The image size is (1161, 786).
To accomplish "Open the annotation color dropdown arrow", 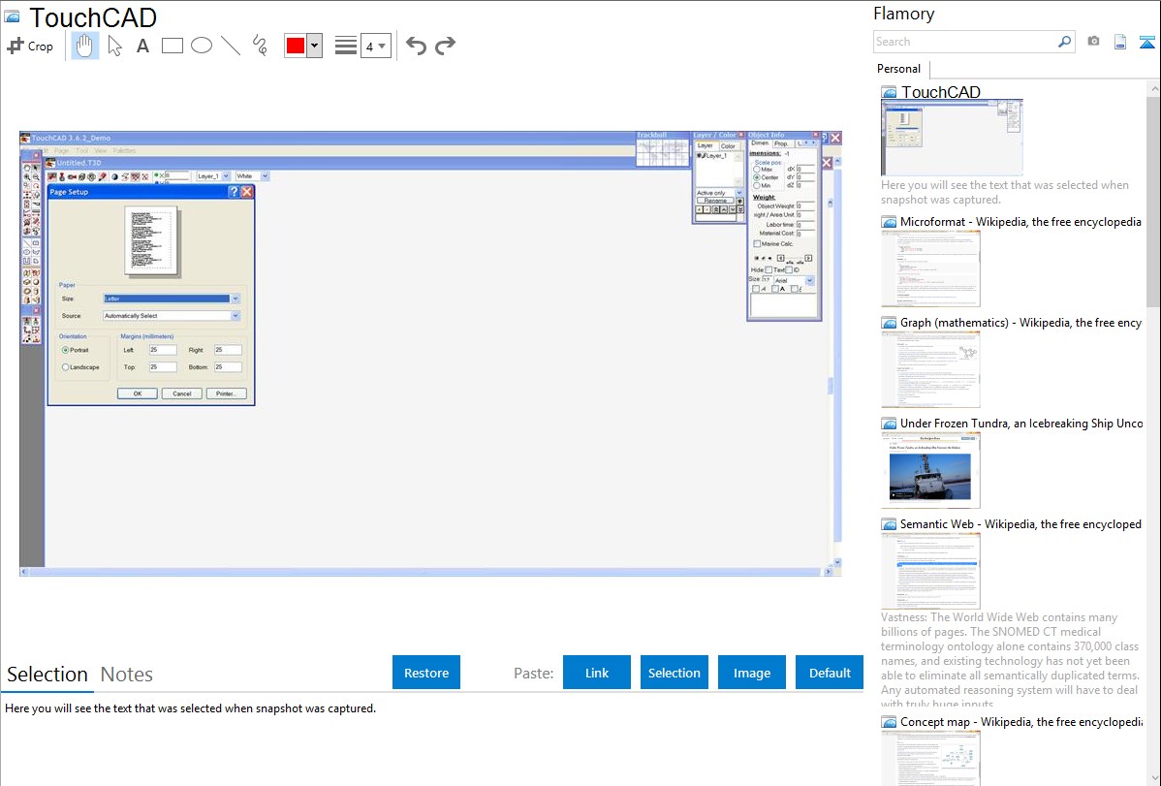I will tap(314, 46).
